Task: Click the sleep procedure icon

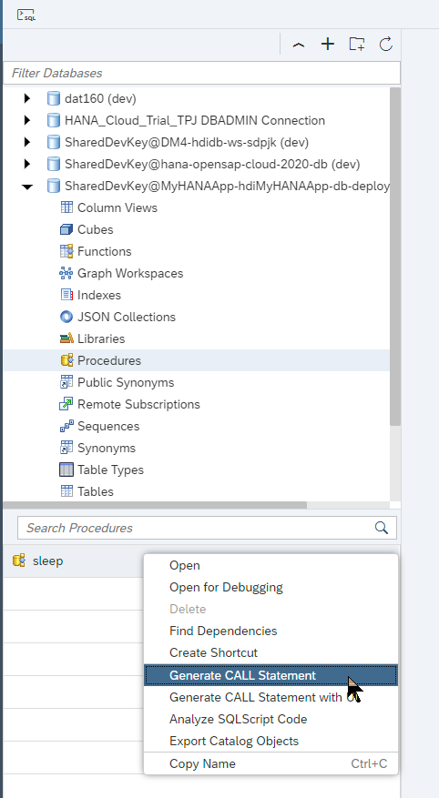Action: pyautogui.click(x=19, y=561)
